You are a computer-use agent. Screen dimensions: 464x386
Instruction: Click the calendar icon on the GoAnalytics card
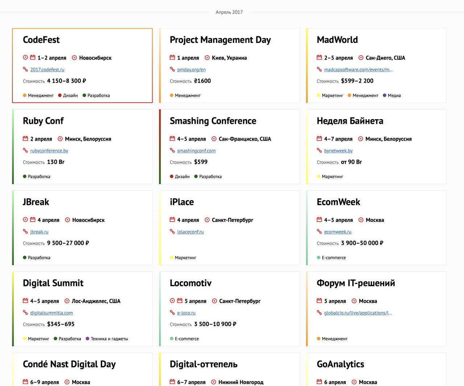tap(319, 382)
